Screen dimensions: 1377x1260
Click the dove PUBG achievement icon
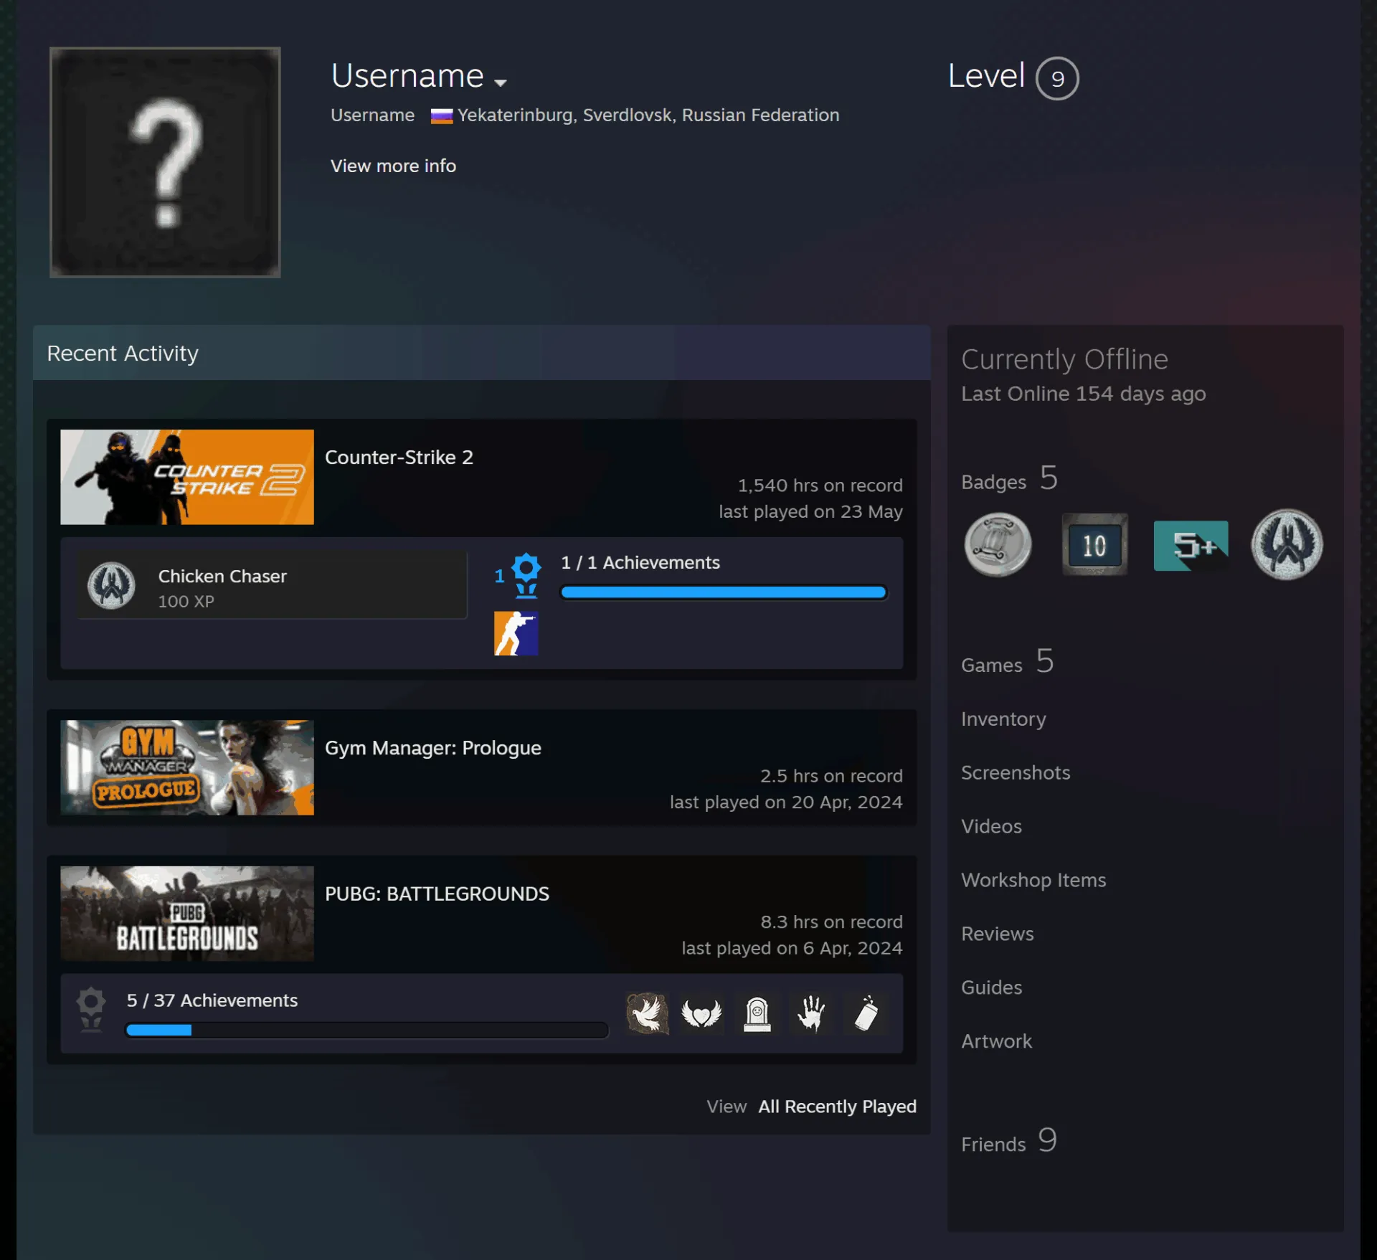tap(648, 1013)
